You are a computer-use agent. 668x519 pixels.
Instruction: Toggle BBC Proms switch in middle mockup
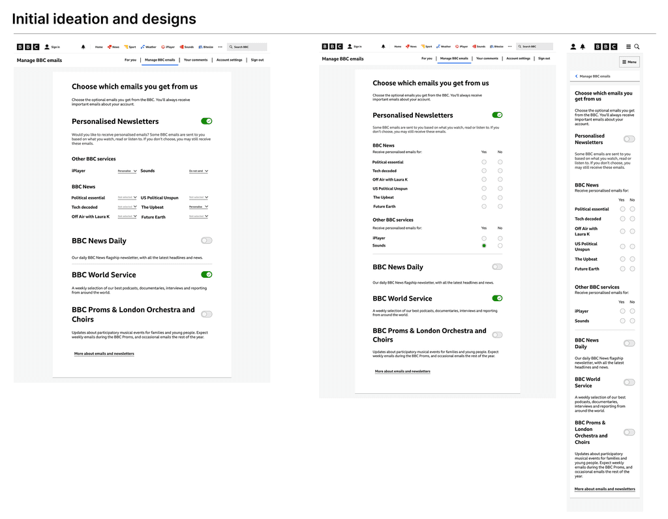pyautogui.click(x=497, y=335)
